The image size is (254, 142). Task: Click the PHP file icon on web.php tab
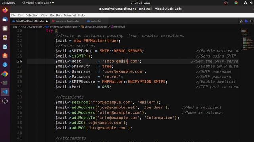click(88, 21)
